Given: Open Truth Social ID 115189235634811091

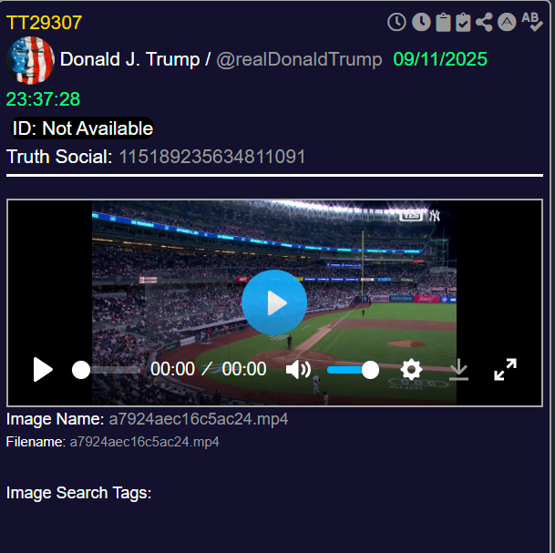Looking at the screenshot, I should click(212, 157).
